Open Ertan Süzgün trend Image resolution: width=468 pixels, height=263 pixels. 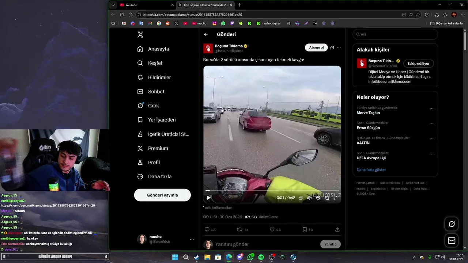coord(368,128)
